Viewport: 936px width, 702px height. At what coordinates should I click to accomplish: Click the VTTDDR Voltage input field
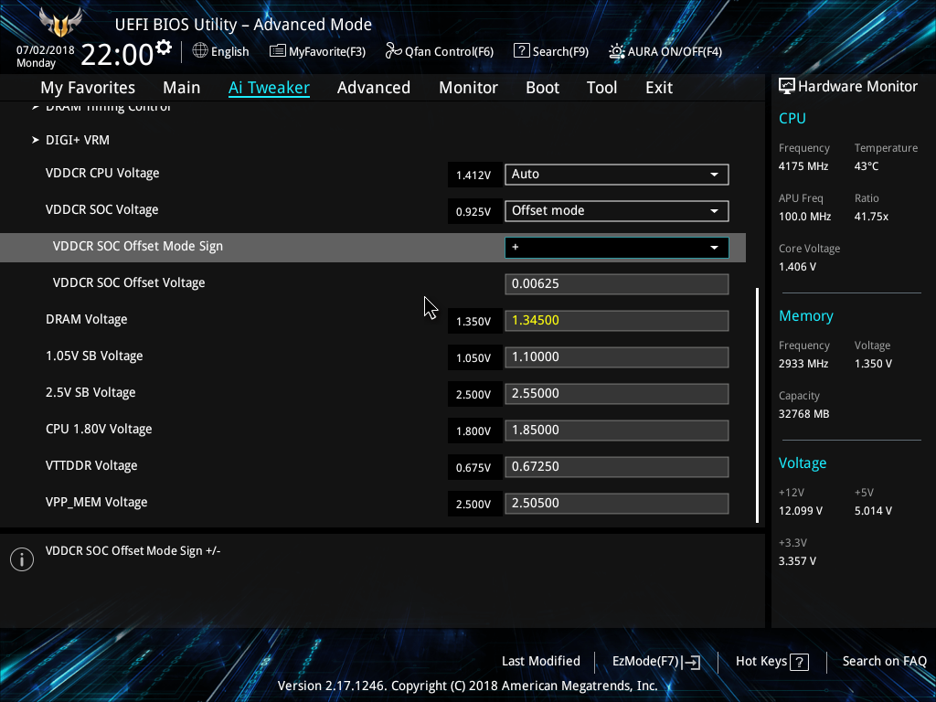tap(617, 467)
